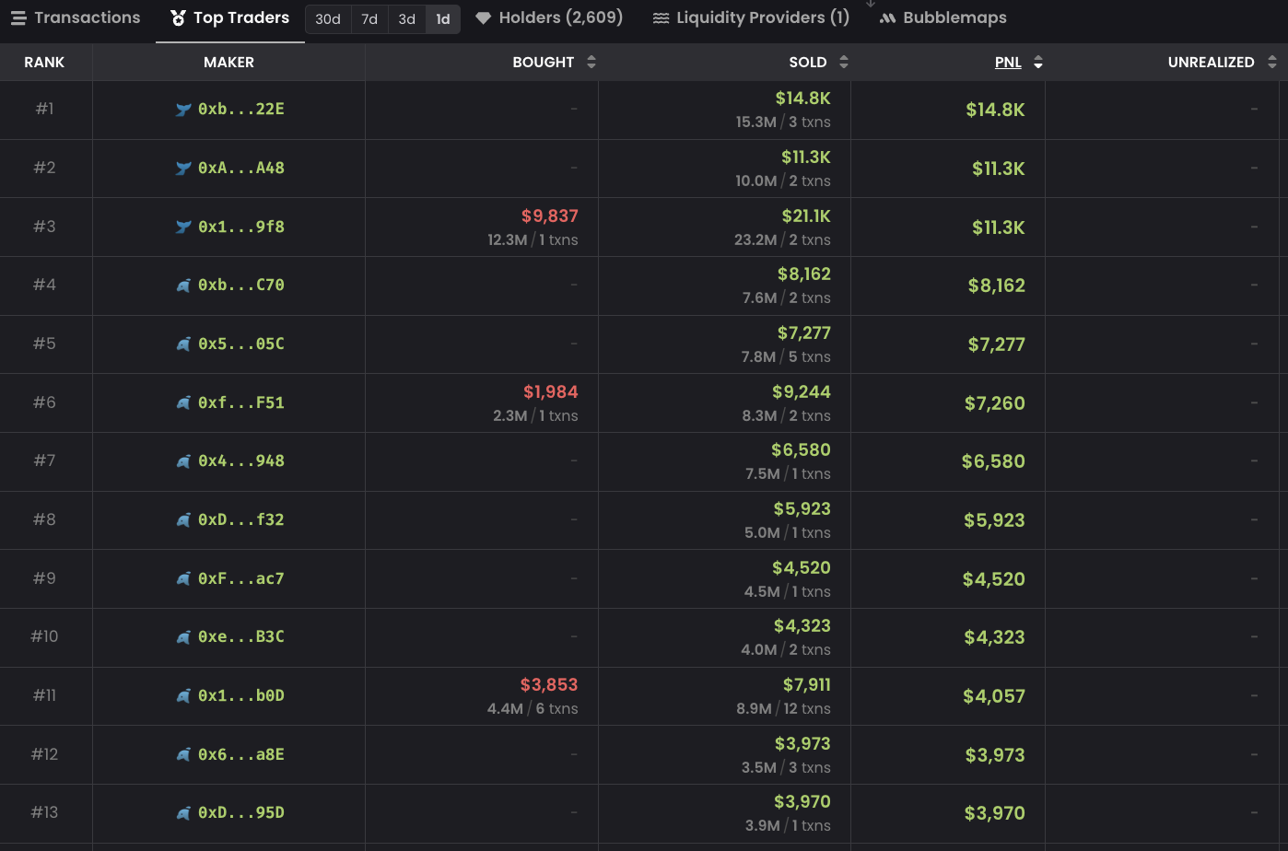Click the dolphin icon beside maker 0x6...a8E

click(x=183, y=754)
